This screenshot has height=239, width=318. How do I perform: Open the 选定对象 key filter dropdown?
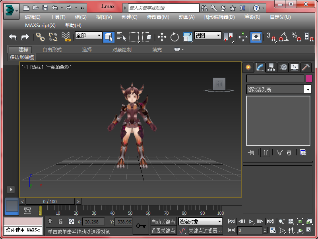[x=200, y=221]
